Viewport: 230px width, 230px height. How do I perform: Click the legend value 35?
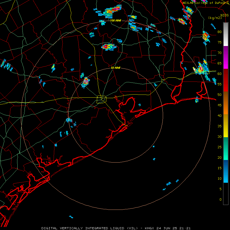pyautogui.click(x=220, y=126)
